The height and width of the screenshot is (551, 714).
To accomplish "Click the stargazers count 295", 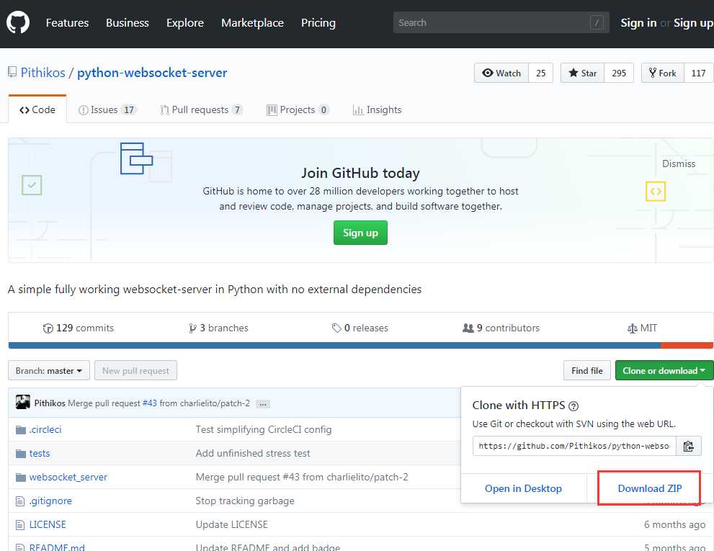I will [619, 73].
